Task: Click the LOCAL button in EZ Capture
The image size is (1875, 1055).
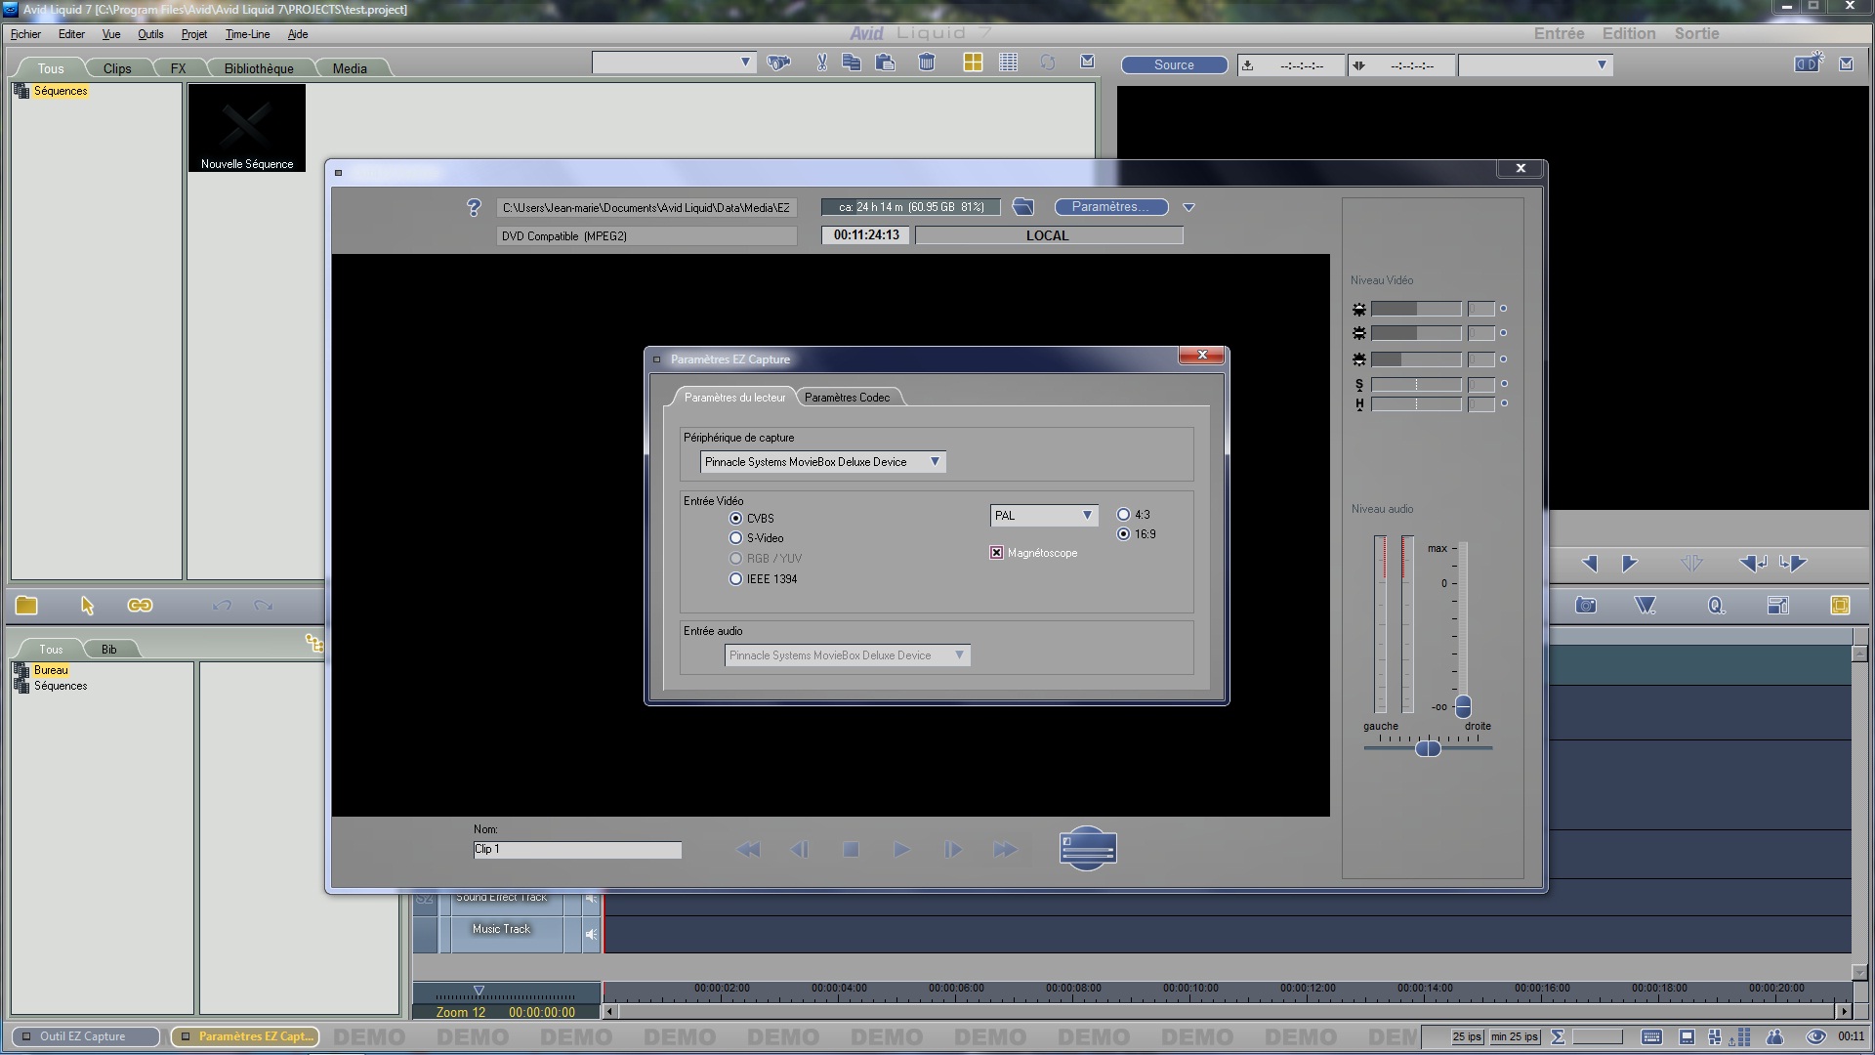Action: pyautogui.click(x=1048, y=235)
